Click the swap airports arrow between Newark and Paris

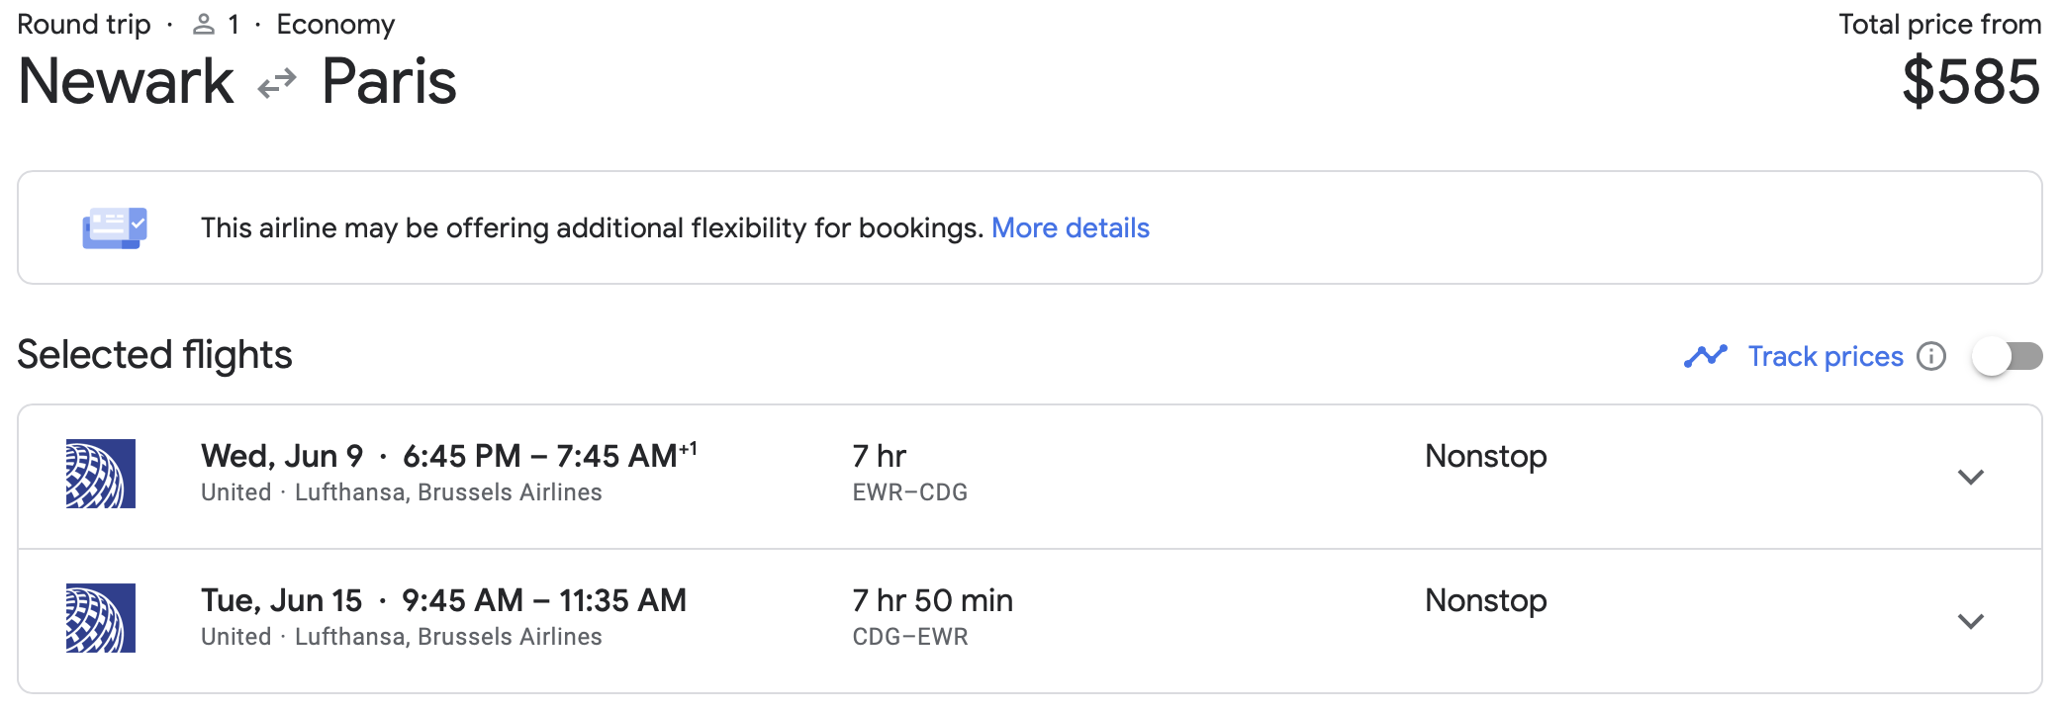click(278, 82)
